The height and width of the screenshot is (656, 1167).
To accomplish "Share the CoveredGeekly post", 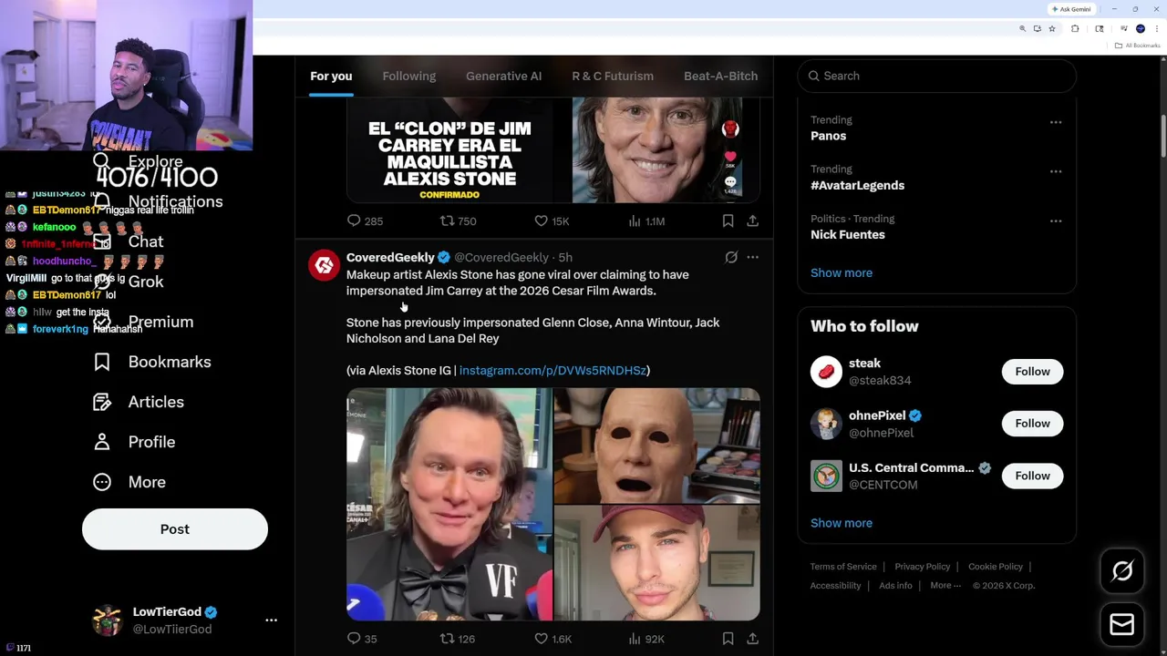I will [x=752, y=639].
